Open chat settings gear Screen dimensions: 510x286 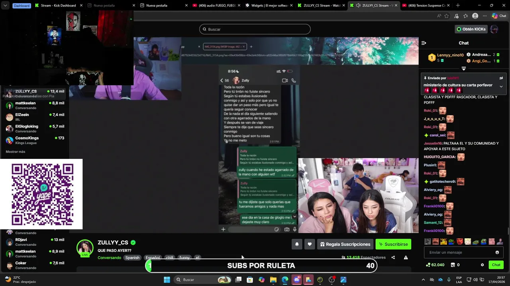[482, 265]
